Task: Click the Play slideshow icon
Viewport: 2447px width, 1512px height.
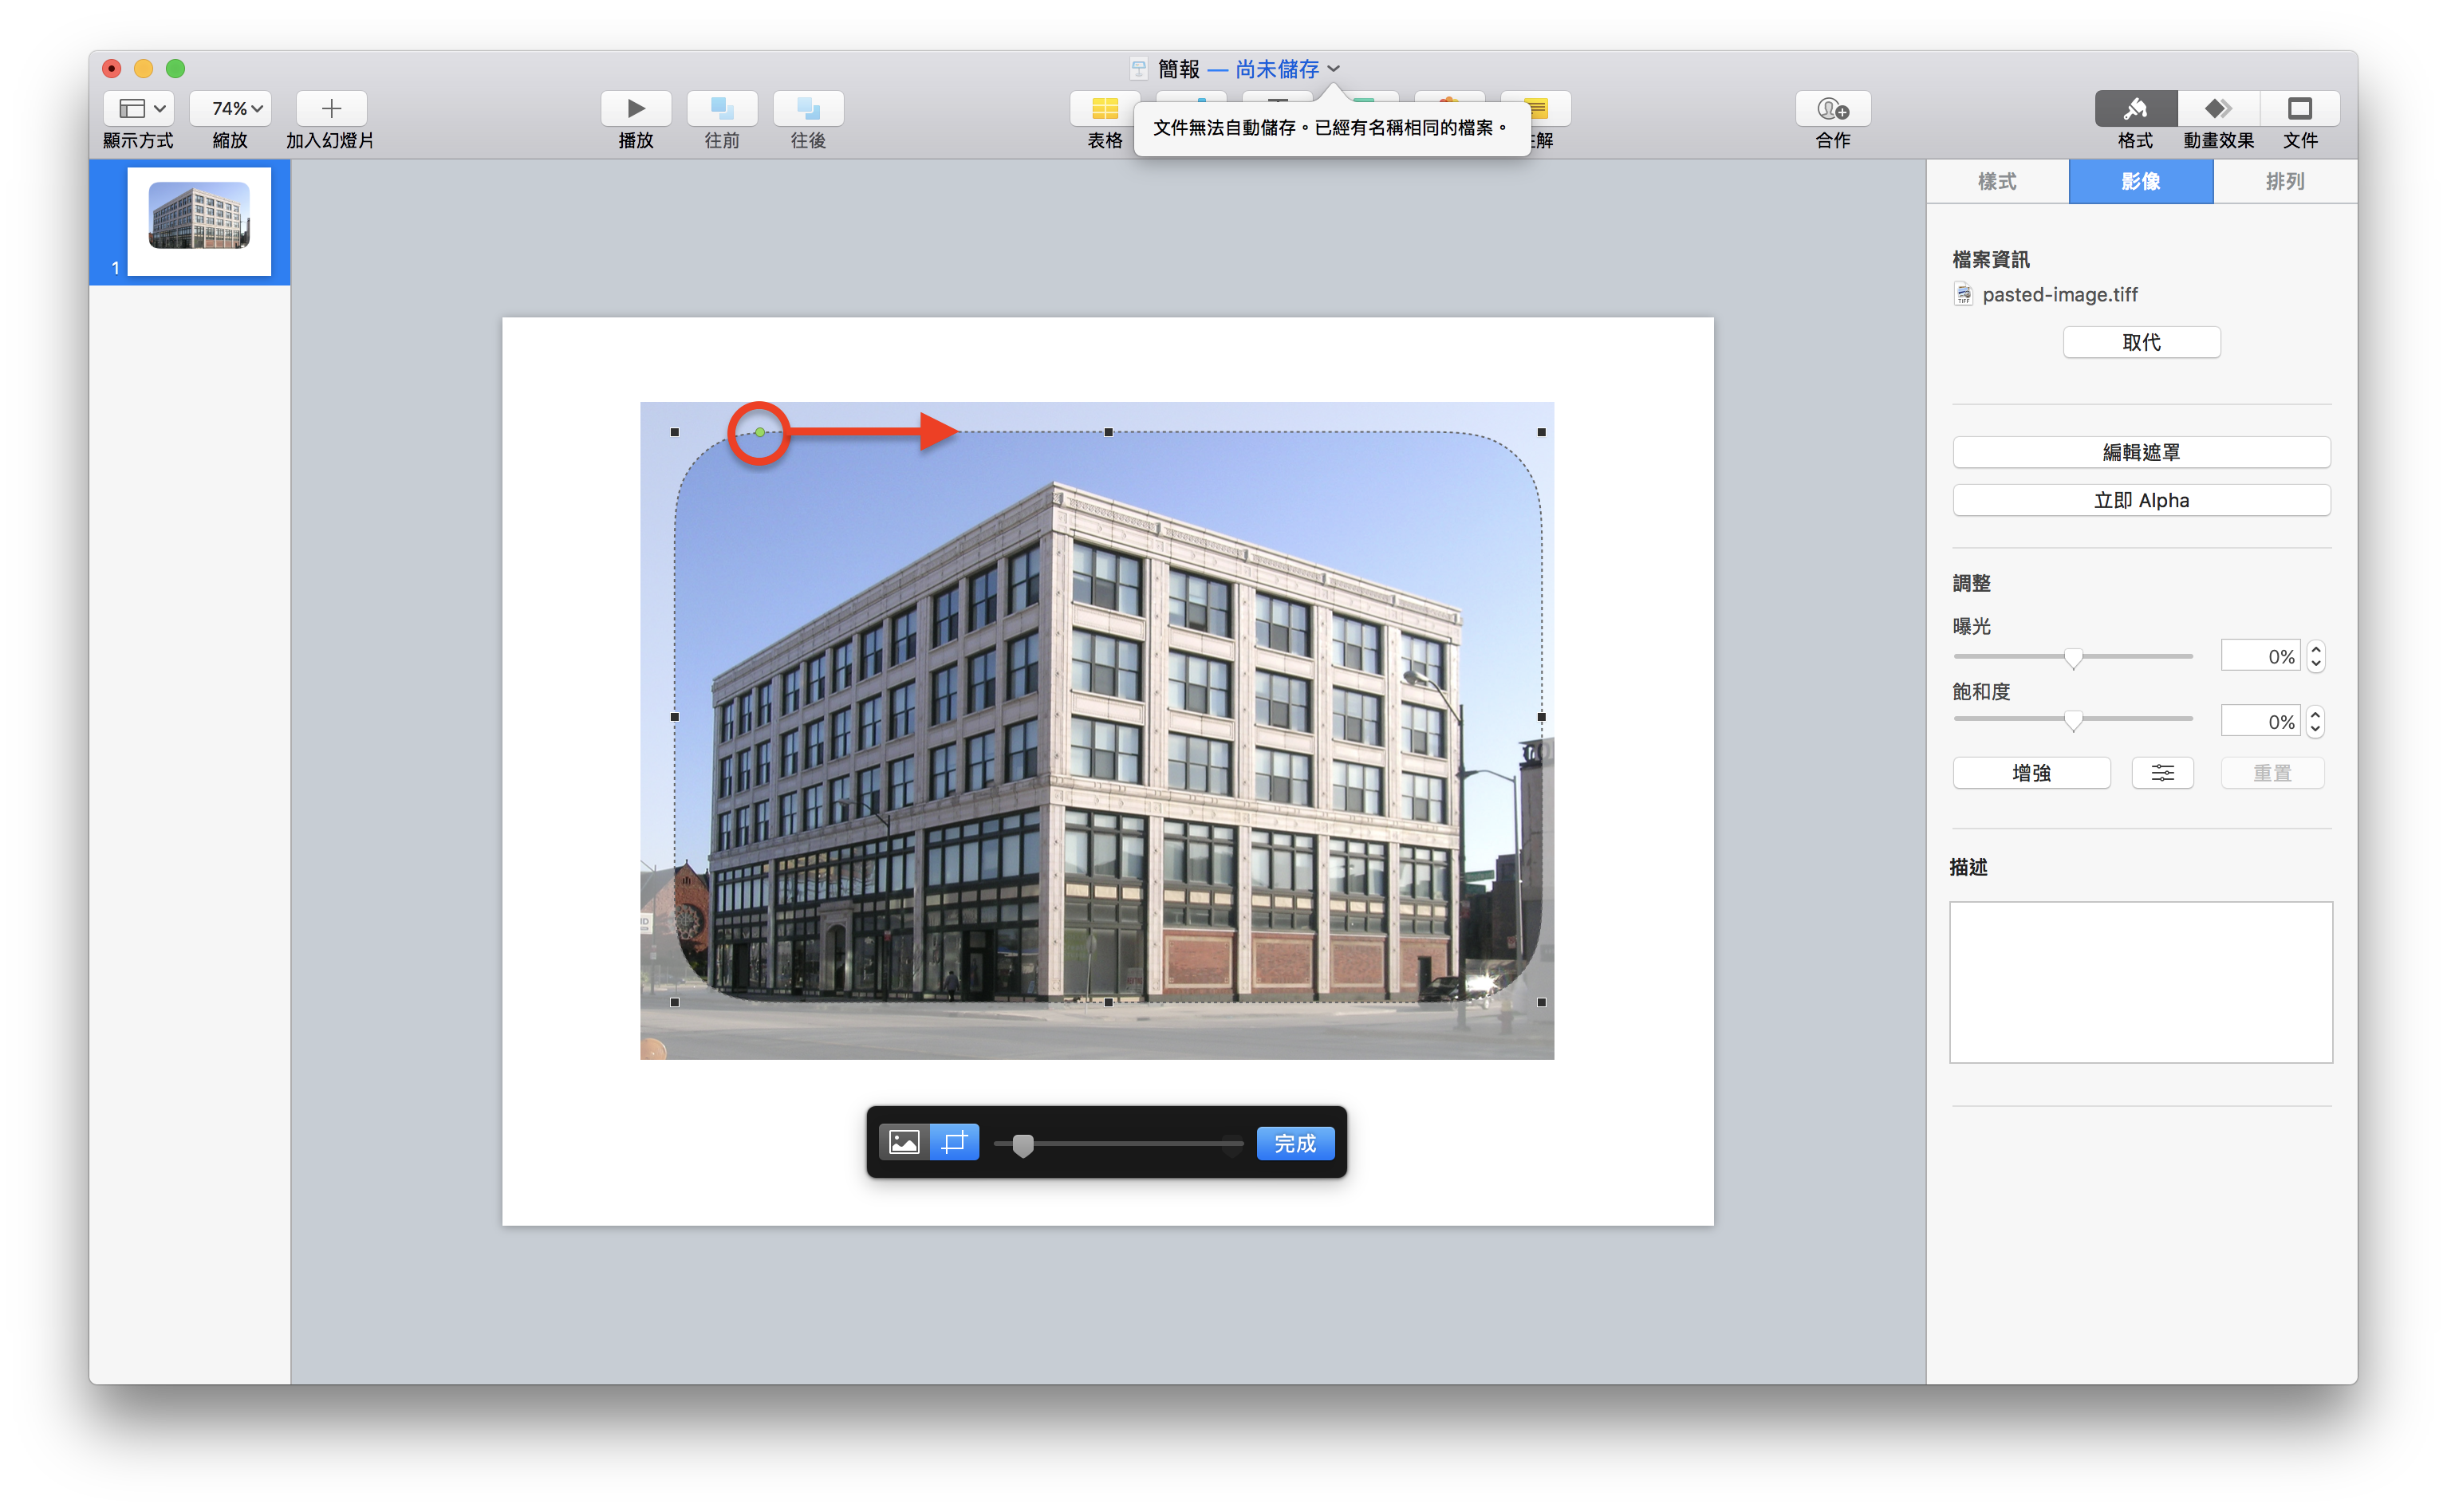Action: [x=635, y=108]
